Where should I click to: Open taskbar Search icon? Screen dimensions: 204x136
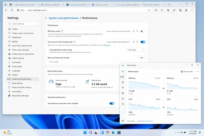click(91, 132)
